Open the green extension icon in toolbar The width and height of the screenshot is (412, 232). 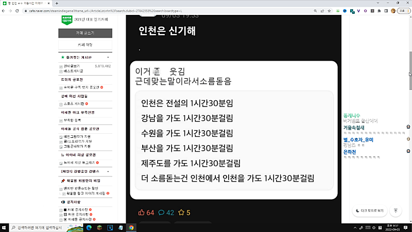[338, 11]
